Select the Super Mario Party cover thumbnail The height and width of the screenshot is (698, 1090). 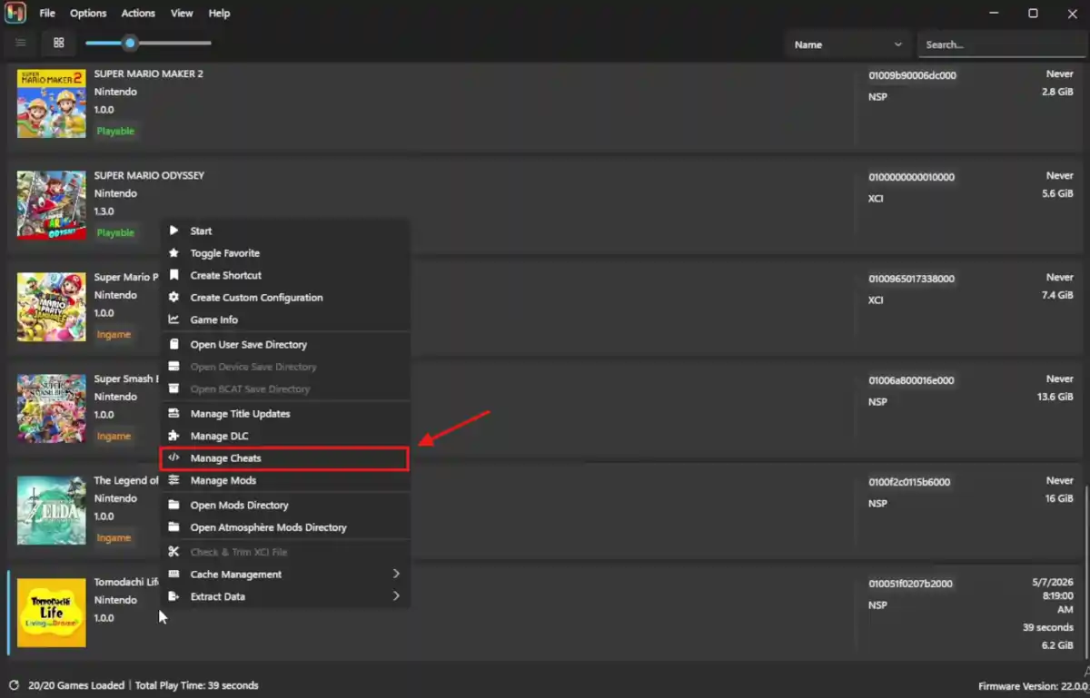(52, 306)
